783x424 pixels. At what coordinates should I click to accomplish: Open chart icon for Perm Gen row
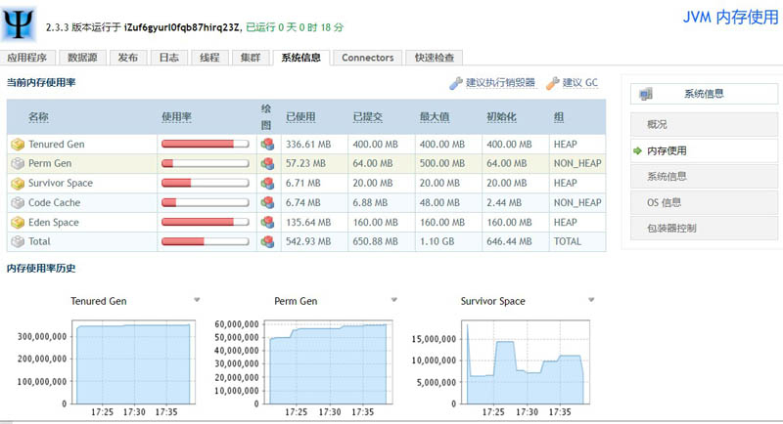pos(267,163)
